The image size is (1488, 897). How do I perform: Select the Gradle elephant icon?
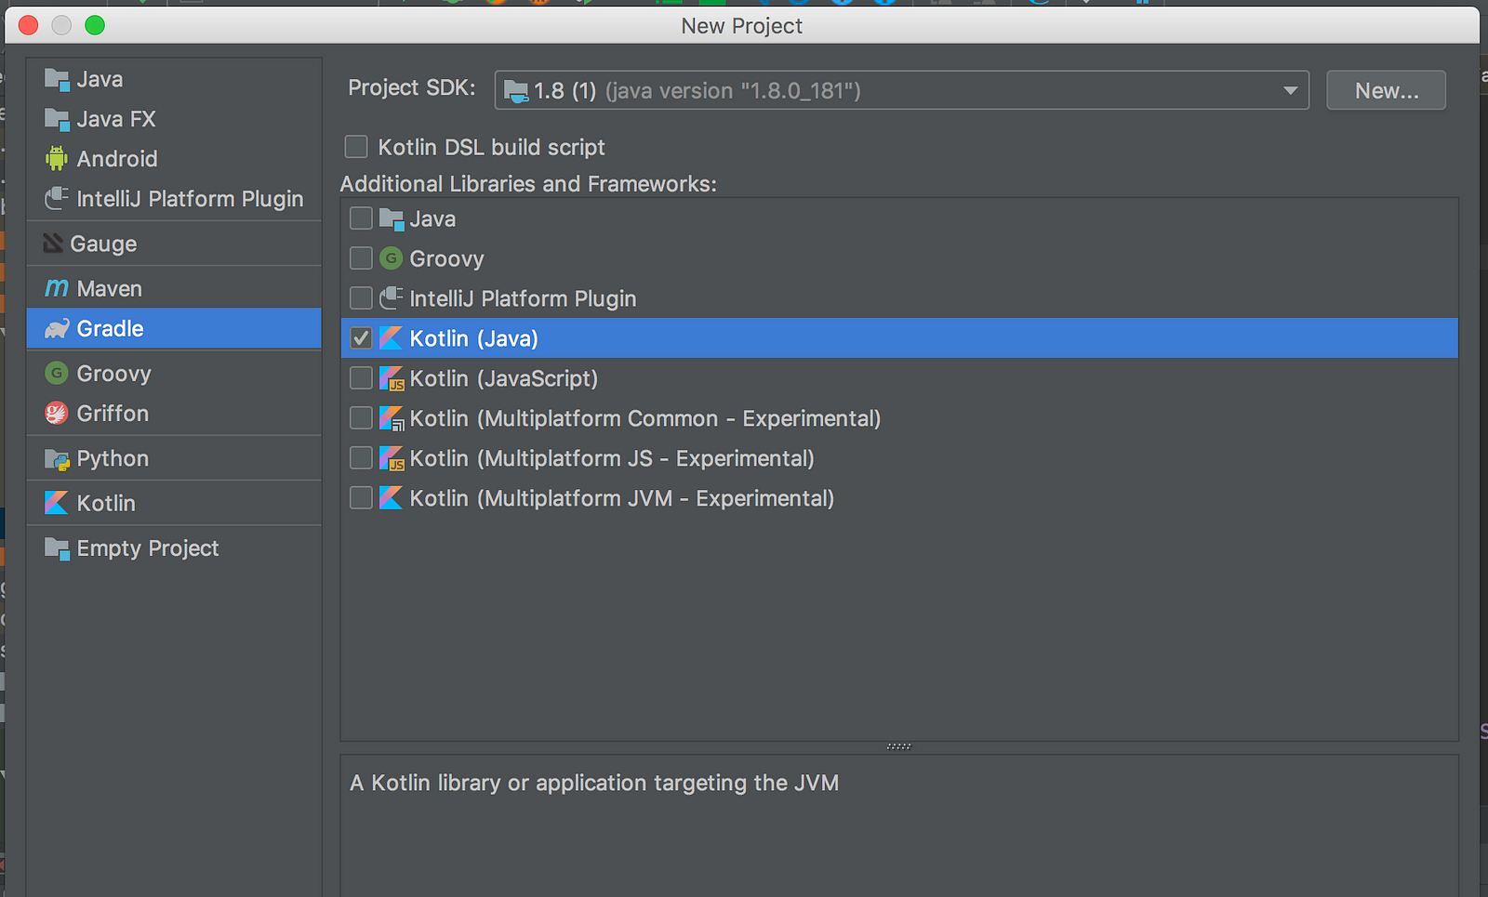[57, 328]
